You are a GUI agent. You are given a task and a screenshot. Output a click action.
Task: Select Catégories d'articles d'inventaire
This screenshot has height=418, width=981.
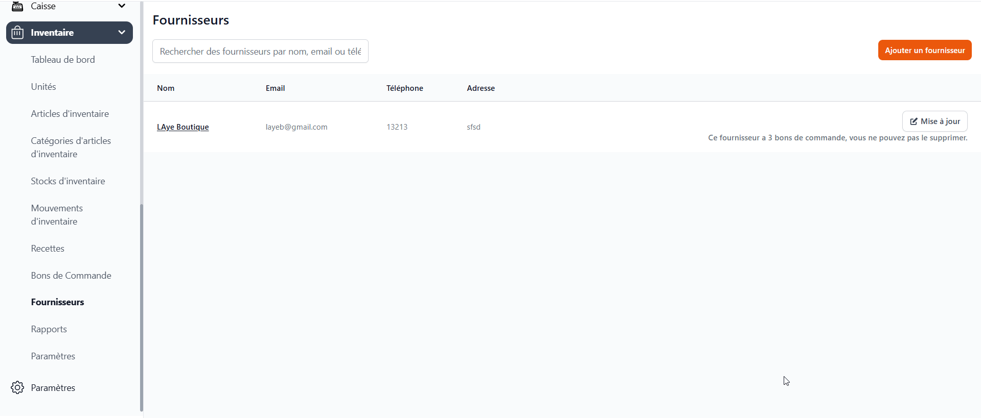(x=71, y=147)
